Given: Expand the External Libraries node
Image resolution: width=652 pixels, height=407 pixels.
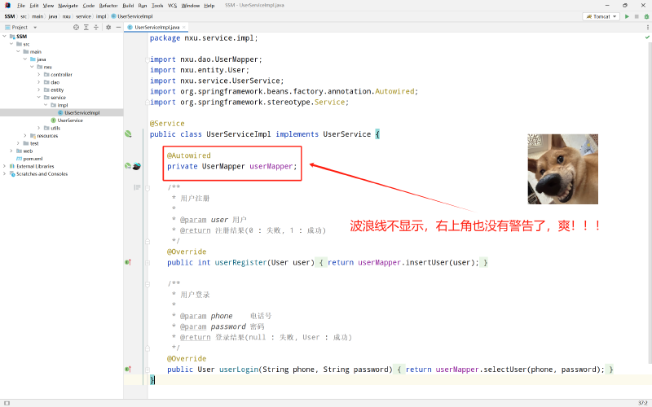Looking at the screenshot, I should pos(5,166).
